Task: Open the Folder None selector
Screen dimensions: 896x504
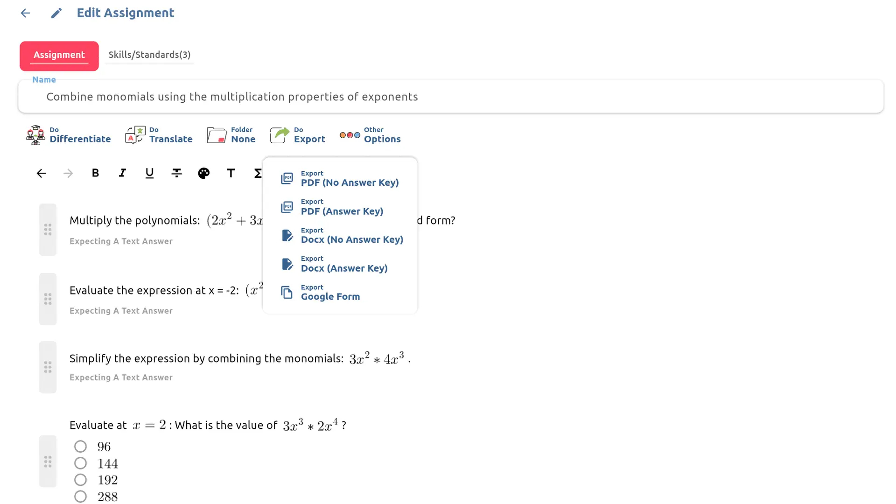Action: (231, 135)
